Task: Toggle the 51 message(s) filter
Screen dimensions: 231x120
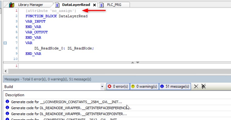Action: 175,86
